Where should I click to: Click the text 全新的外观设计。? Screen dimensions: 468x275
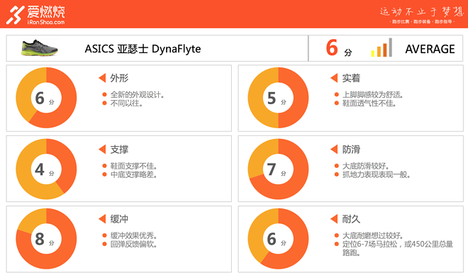137,95
